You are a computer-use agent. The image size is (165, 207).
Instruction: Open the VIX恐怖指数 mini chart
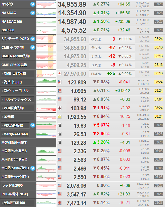coord(46,125)
